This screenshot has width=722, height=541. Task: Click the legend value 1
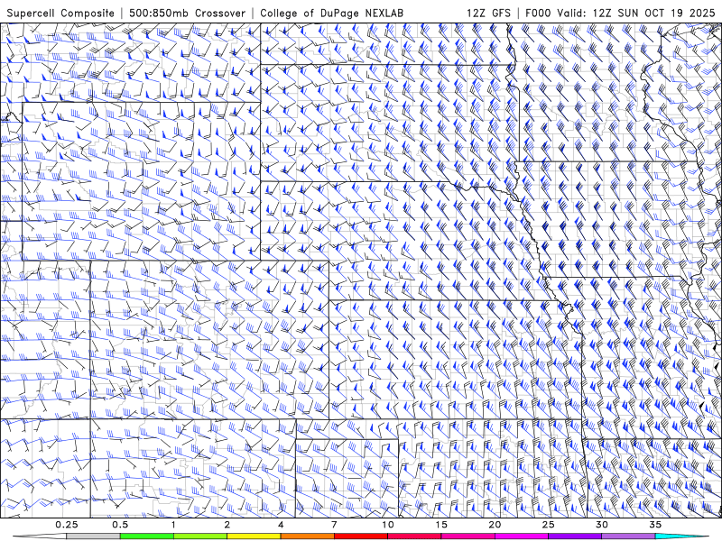click(173, 525)
